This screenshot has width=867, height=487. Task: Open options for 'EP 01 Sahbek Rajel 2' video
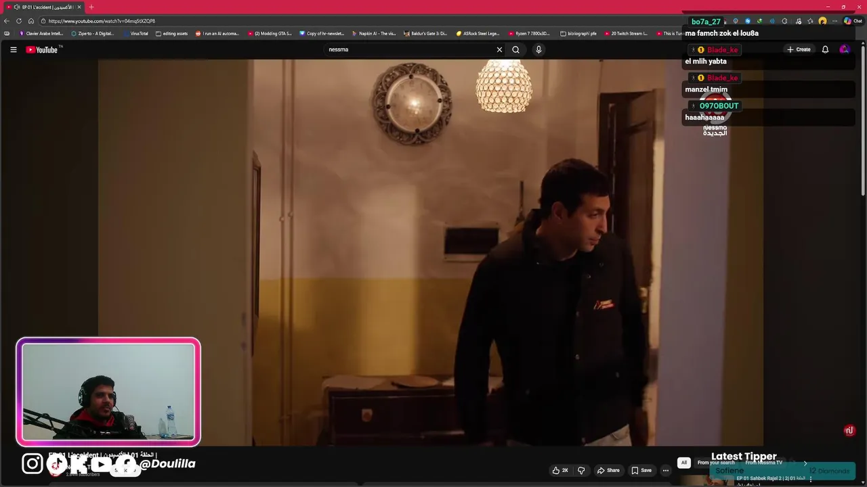click(x=811, y=479)
